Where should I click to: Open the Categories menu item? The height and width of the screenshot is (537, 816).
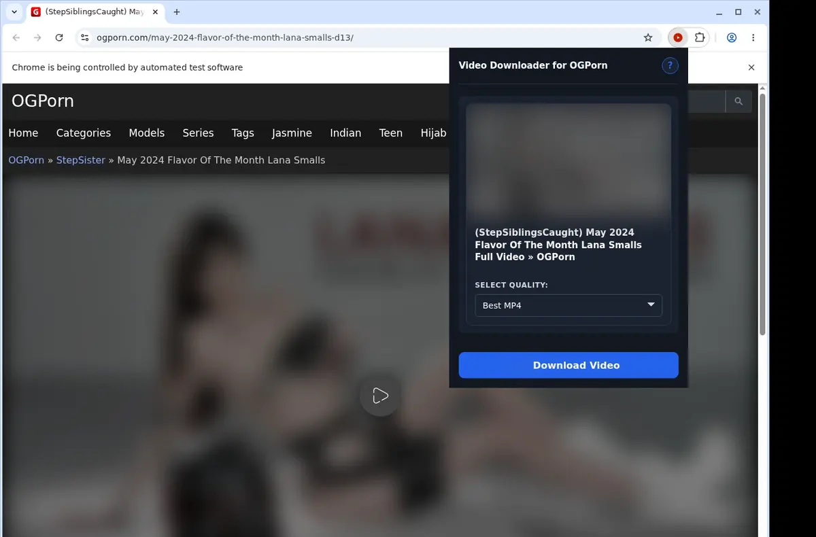(x=84, y=133)
